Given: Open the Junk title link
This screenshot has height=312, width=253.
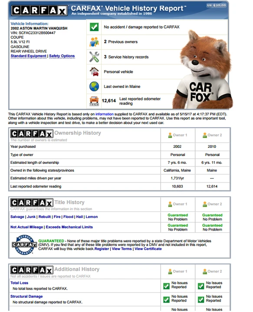Looking at the screenshot, I should (x=31, y=217).
